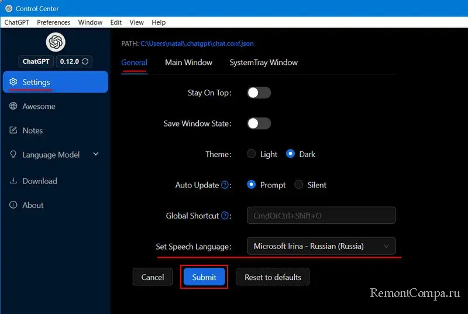This screenshot has width=468, height=314.
Task: Click the Auto Update help question icon
Action: click(225, 185)
